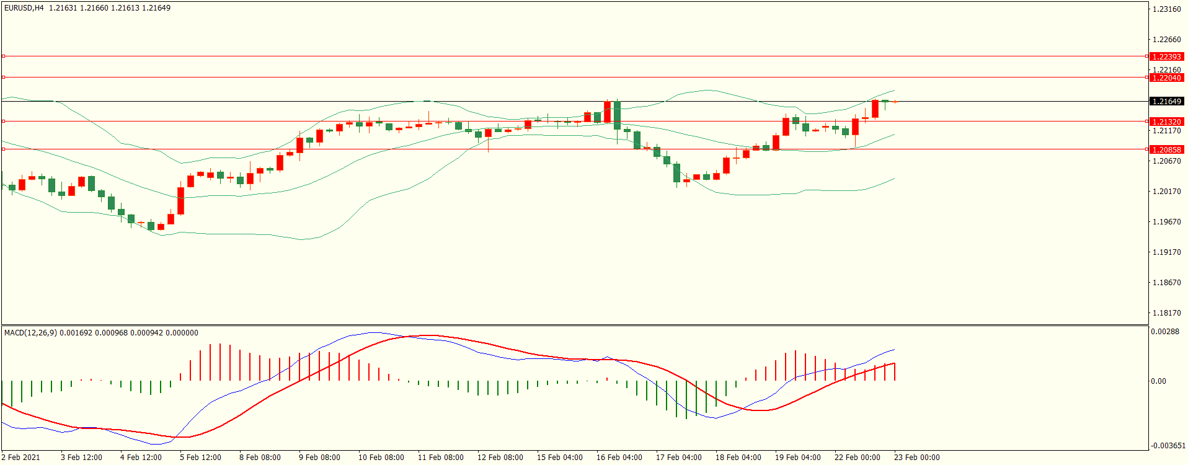Click the 2 Feb 2021 date label
1188x465 pixels.
(x=21, y=458)
